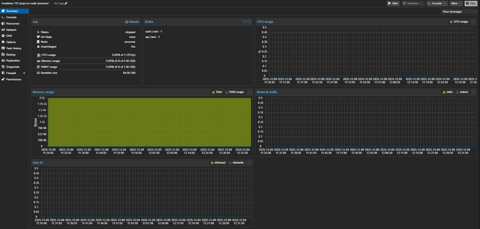Toggle the diskwrite series legend
The height and width of the screenshot is (229, 480).
coord(236,163)
